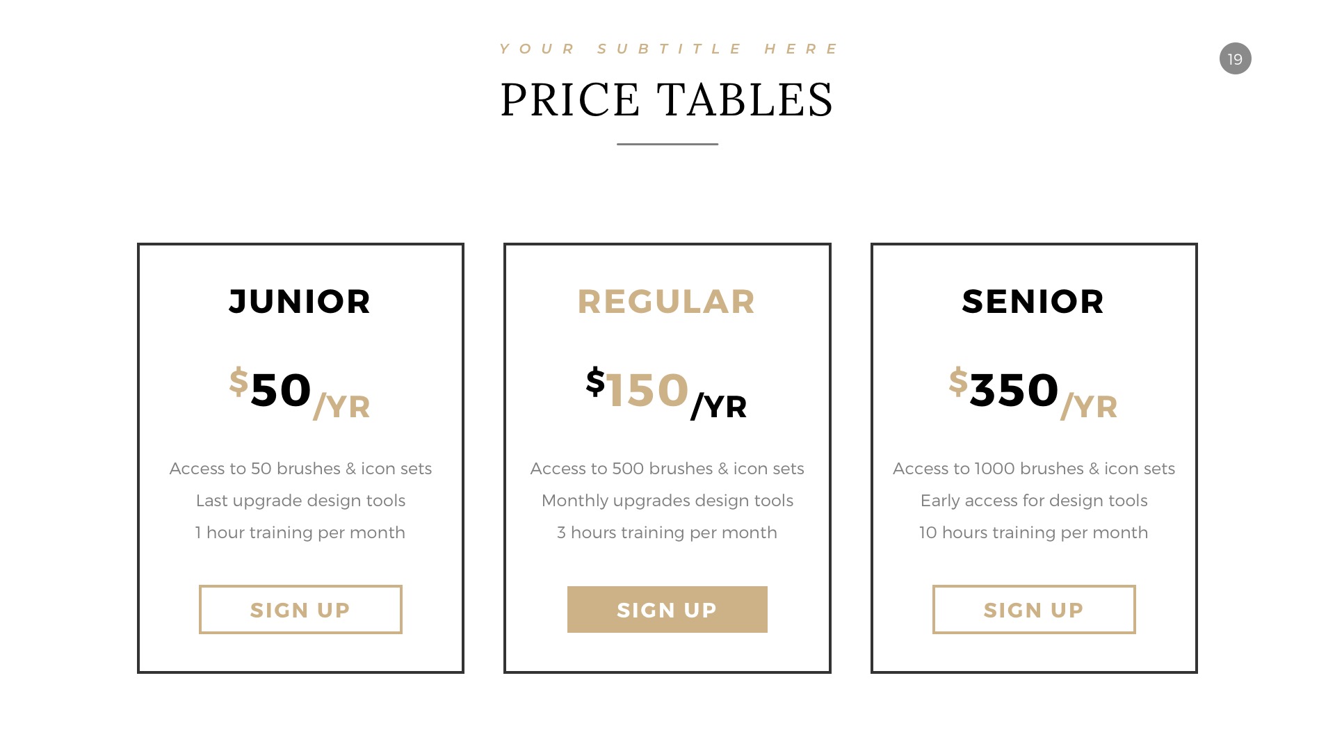The image size is (1335, 751).
Task: Click the slide number 19 badge
Action: click(1236, 59)
